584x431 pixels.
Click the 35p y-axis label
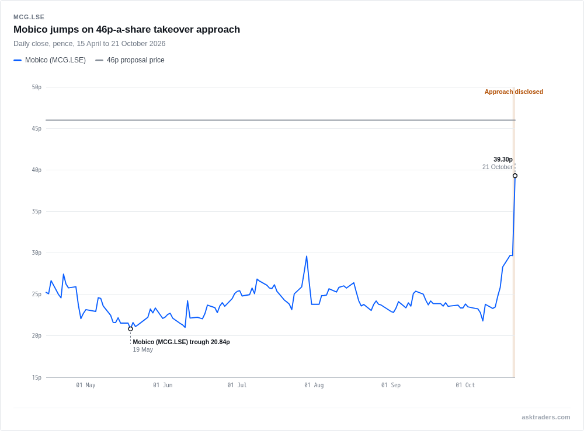(36, 211)
